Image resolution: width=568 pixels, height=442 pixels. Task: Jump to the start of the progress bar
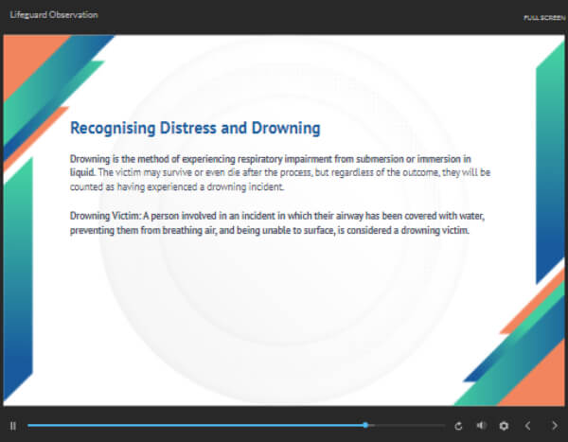pyautogui.click(x=29, y=426)
